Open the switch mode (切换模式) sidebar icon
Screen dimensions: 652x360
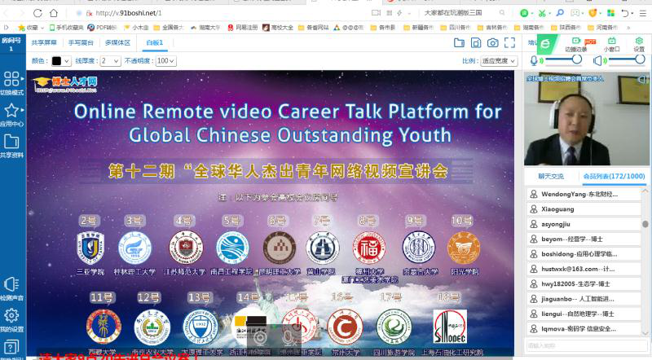pyautogui.click(x=11, y=78)
